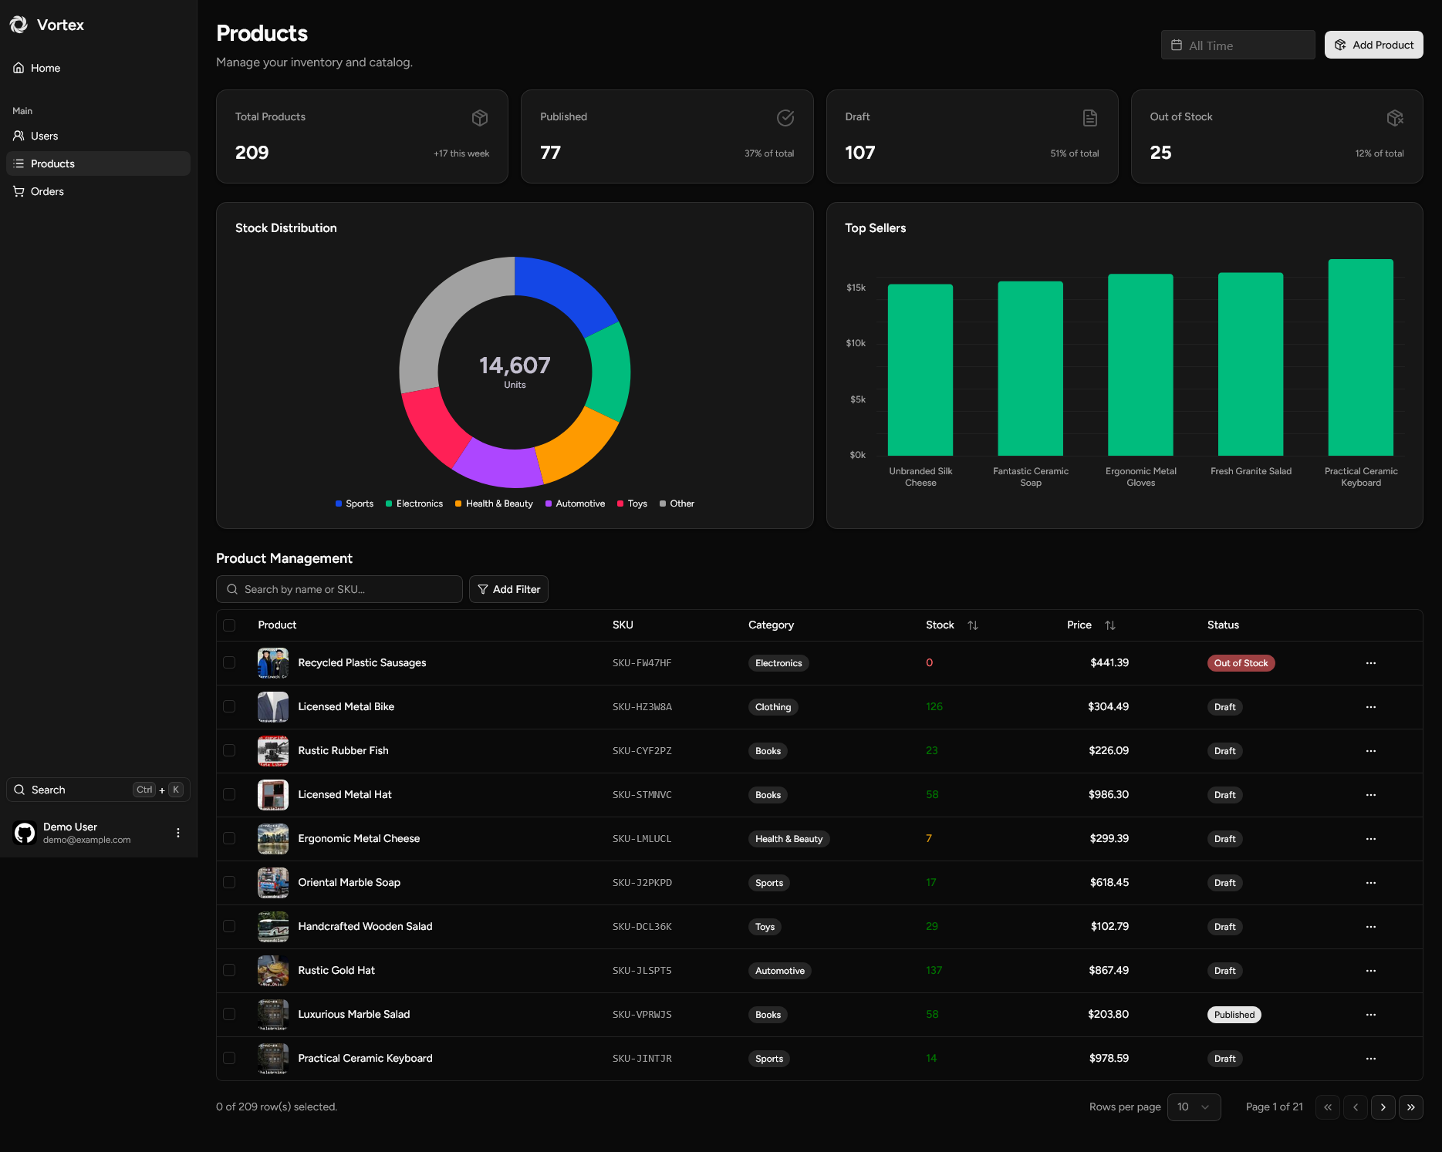Open the Home icon in the sidebar
1442x1152 pixels.
tap(19, 68)
